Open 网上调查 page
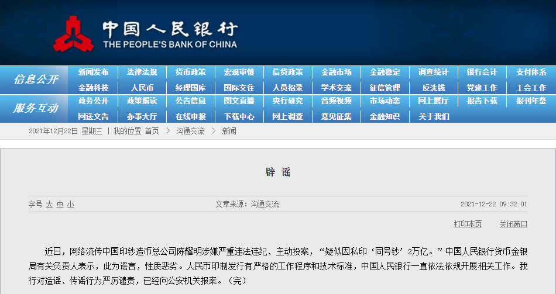This screenshot has height=294, width=556. coord(287,116)
